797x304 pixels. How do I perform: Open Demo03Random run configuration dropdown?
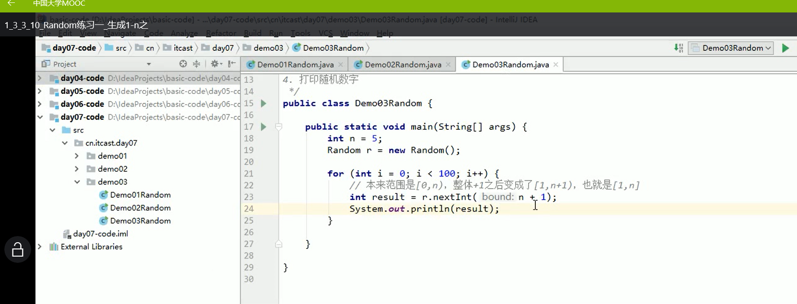(731, 48)
